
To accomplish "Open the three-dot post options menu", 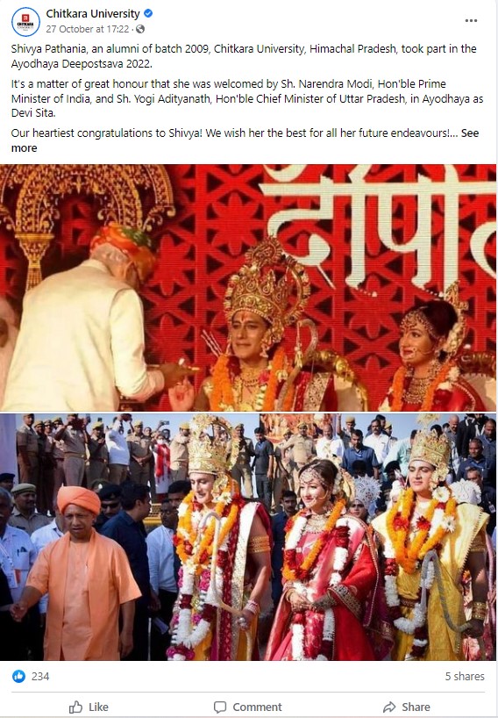I will pos(471,20).
